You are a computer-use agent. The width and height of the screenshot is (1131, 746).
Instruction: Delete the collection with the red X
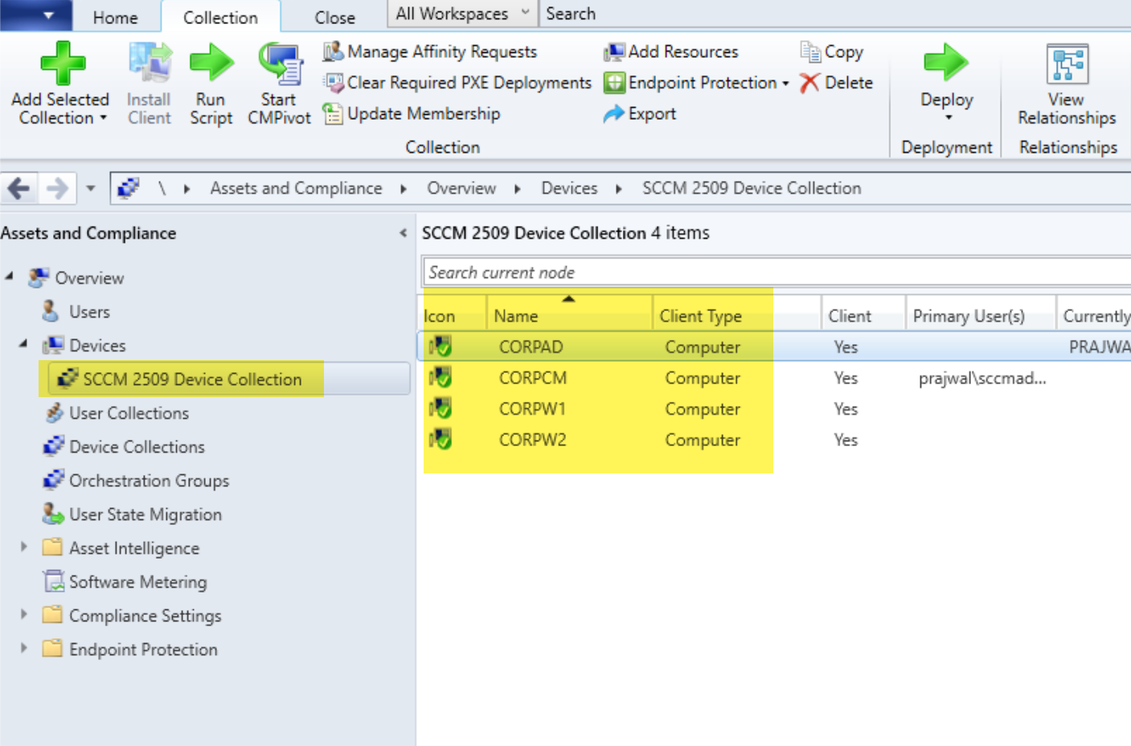pyautogui.click(x=836, y=83)
